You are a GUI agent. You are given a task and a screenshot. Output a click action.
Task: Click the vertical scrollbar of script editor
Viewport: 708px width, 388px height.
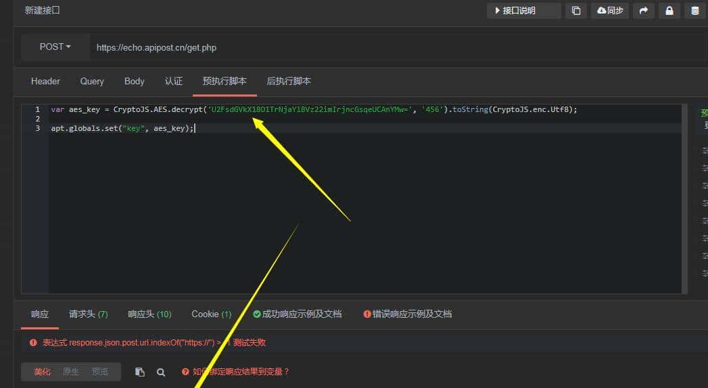click(x=685, y=199)
